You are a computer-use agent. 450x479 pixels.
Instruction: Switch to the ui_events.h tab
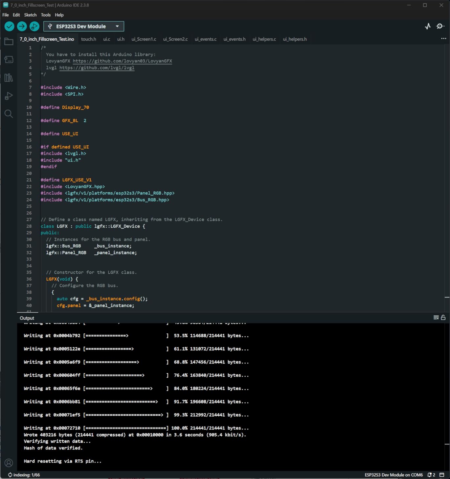(x=235, y=39)
